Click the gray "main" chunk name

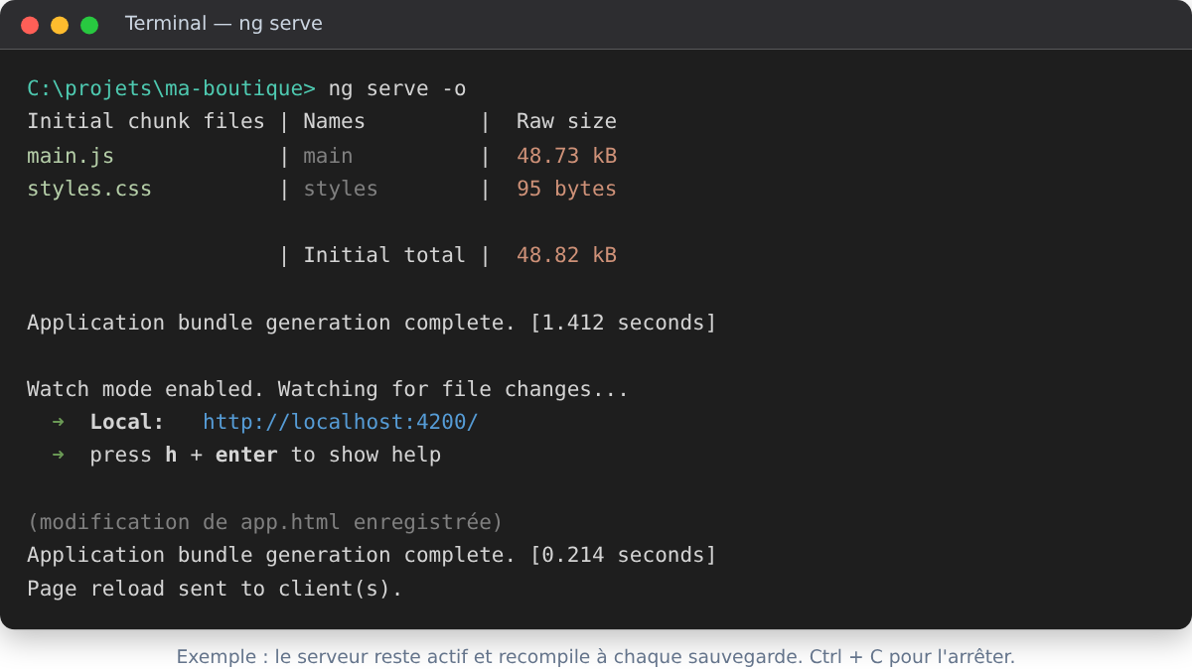point(328,156)
